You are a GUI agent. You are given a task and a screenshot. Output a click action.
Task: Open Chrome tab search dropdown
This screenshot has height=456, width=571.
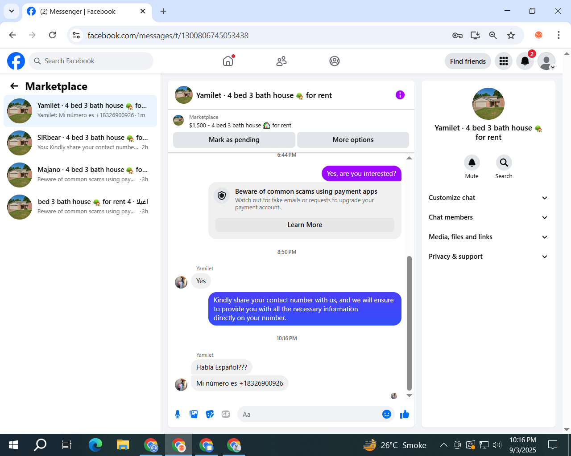(12, 11)
